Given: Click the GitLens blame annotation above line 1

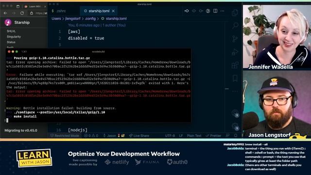Looking at the screenshot, I should [x=97, y=25].
